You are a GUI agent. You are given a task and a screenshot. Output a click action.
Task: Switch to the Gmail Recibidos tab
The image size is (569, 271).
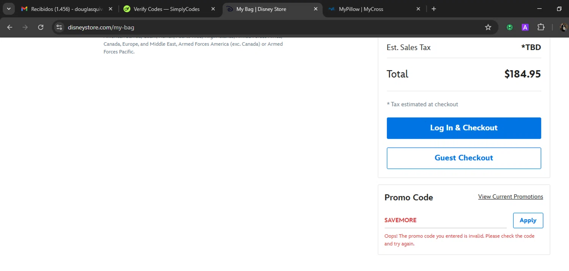67,9
